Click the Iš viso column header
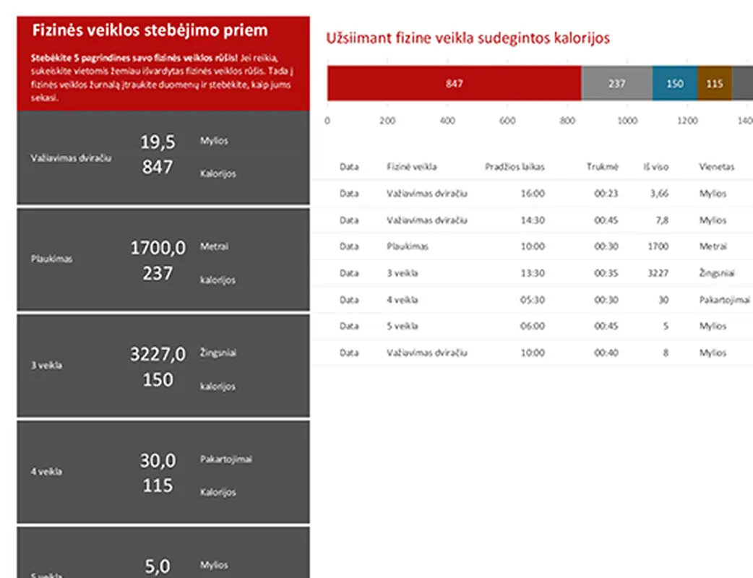The image size is (753, 578). (x=656, y=167)
